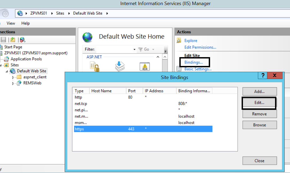Collapse the Default Web Site tree node
Screen dimensions: 290x173
pyautogui.click(x=7, y=71)
